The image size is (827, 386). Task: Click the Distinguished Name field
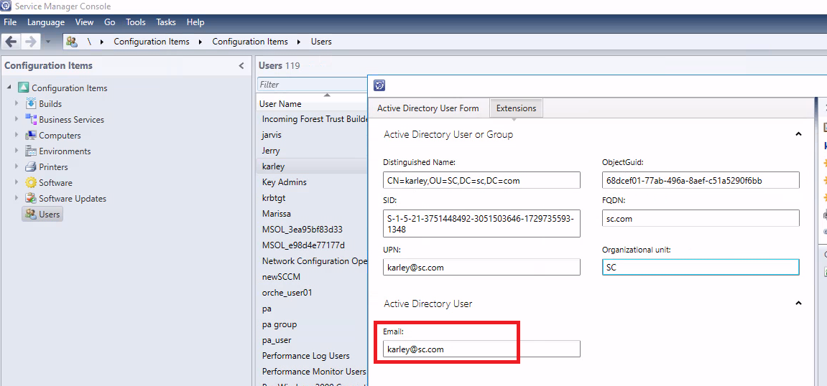pos(481,180)
